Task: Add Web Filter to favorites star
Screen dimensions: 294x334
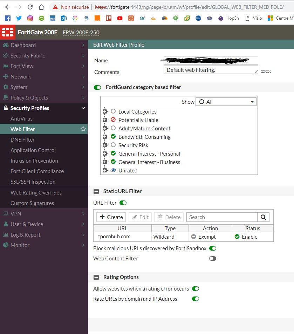Action: [x=83, y=129]
